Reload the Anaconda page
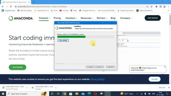The image size is (171, 96). point(11,6)
